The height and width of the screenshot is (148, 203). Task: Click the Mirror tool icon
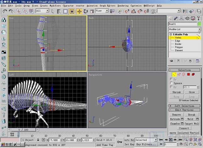pyautogui.click(x=185, y=11)
